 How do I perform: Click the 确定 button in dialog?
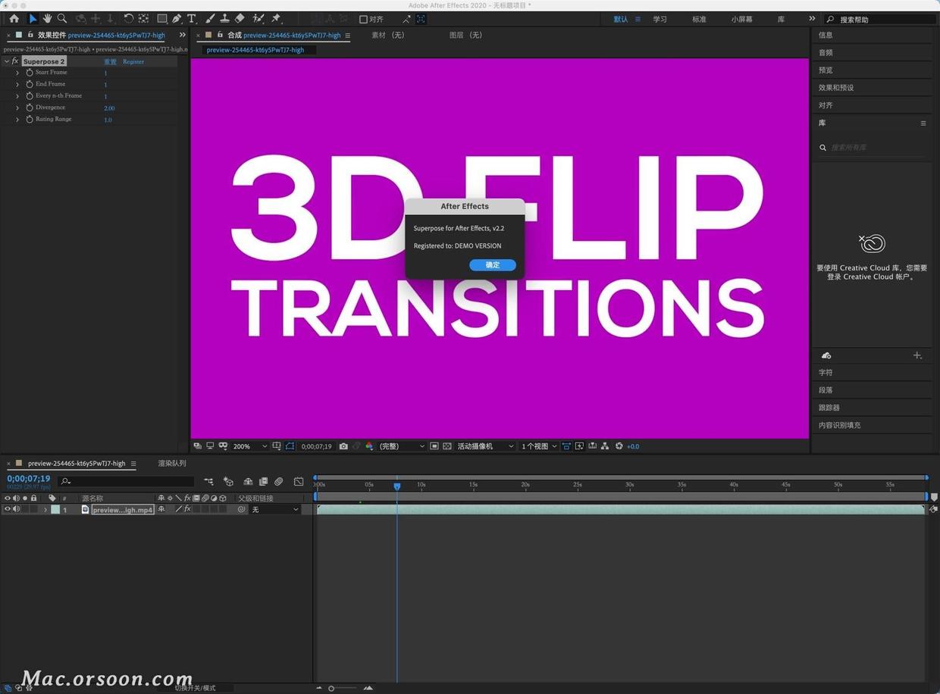(x=493, y=265)
